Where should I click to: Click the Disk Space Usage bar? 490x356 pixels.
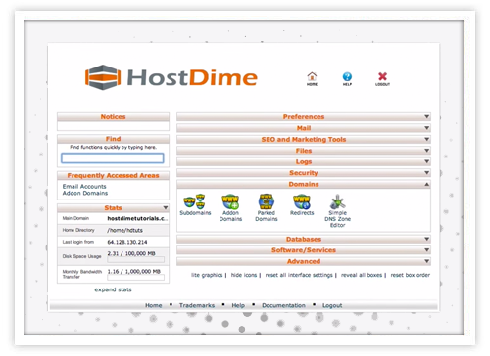coord(136,260)
